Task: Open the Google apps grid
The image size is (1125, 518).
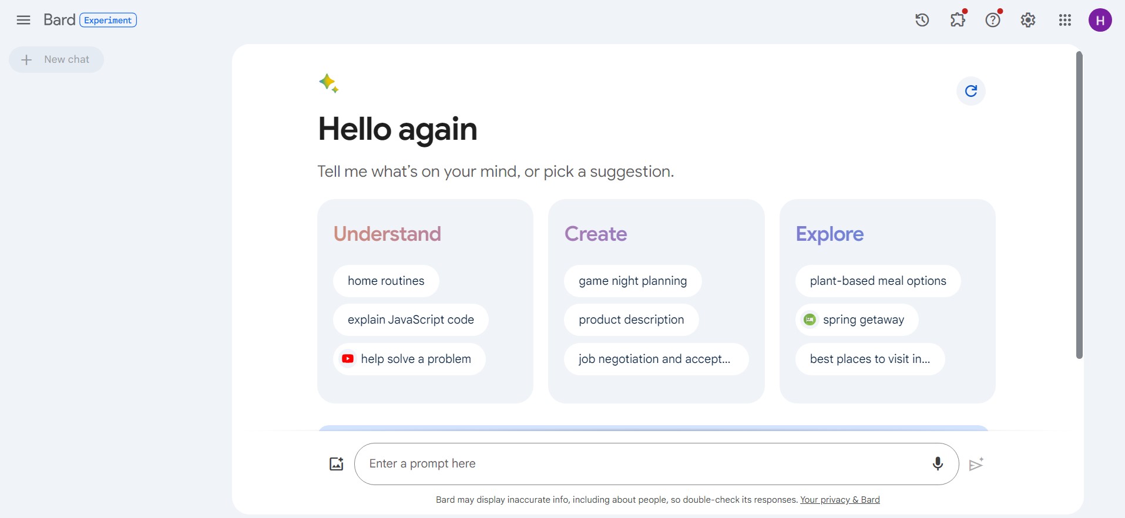Action: click(x=1064, y=19)
